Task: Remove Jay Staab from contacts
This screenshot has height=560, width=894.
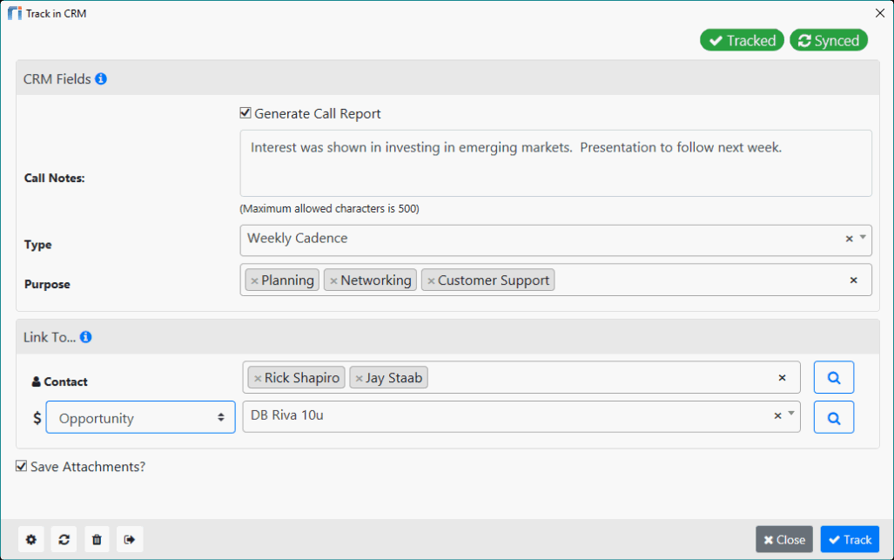Action: pos(360,378)
